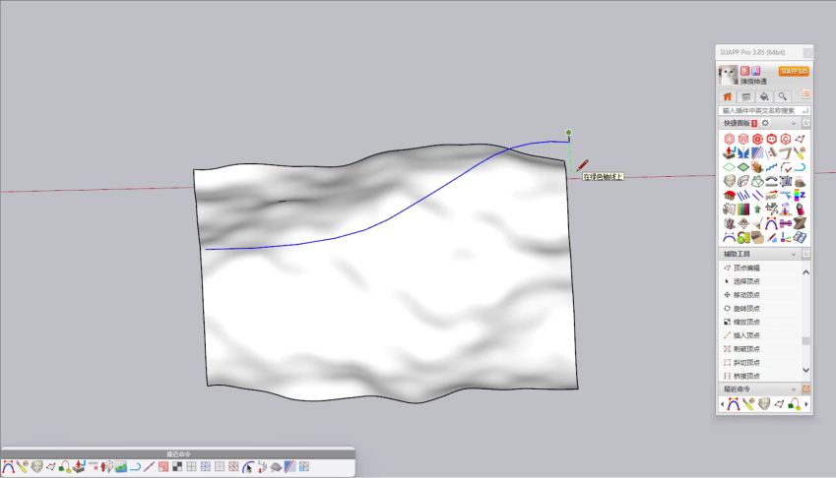Click shield mesh icon in bottom toolbar
Screen dimensions: 836x478
pos(36,467)
